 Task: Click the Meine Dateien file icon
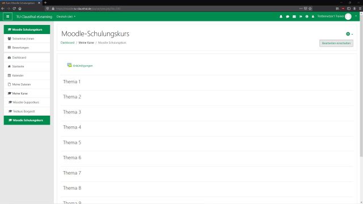tap(9, 84)
